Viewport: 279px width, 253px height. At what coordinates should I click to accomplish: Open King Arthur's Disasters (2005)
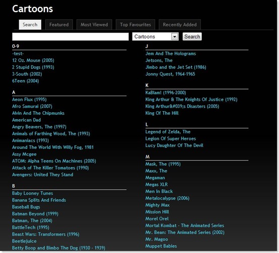coord(182,107)
